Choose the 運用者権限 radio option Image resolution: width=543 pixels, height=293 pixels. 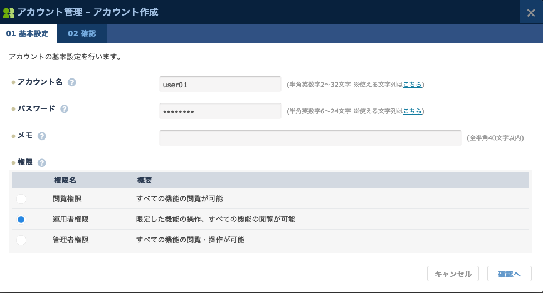click(x=21, y=220)
